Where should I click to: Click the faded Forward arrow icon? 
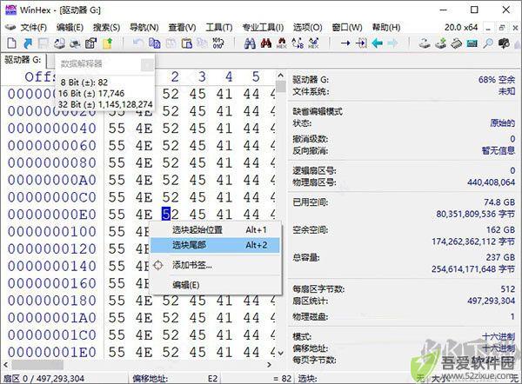click(x=393, y=43)
